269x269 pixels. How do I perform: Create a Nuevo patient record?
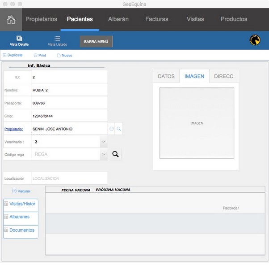(59, 56)
